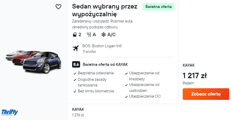Click the Ubezpieczenie OC feature item
231x120 pixels.
point(145,96)
